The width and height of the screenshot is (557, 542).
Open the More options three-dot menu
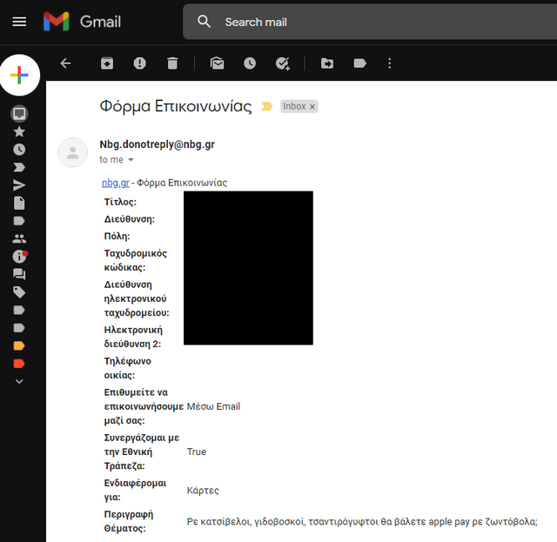(x=390, y=64)
